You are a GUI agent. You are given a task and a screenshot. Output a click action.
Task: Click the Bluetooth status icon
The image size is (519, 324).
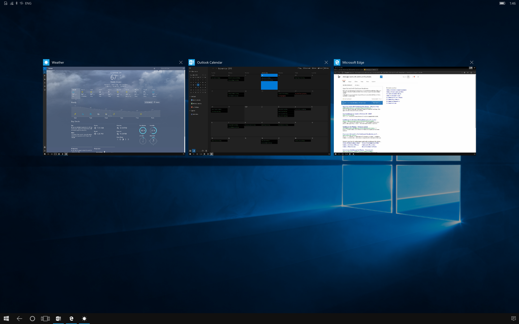16,3
